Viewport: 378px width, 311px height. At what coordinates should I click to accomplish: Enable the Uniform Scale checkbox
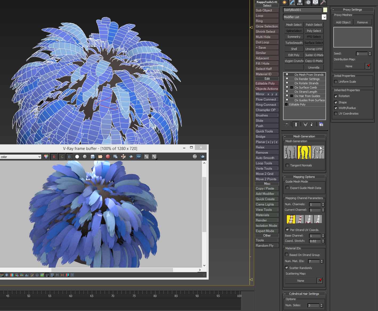pyautogui.click(x=336, y=82)
